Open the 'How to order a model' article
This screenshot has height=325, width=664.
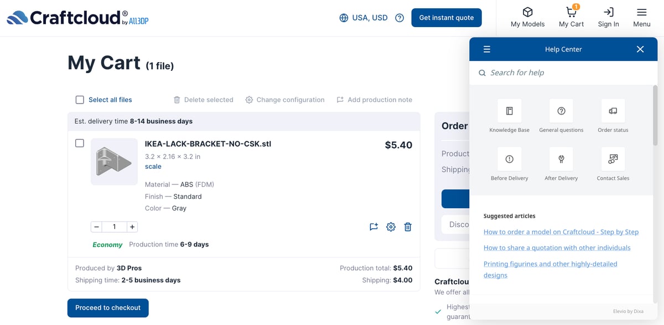561,232
